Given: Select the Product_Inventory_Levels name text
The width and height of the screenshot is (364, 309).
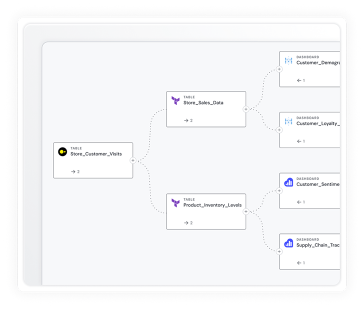Looking at the screenshot, I should (212, 205).
